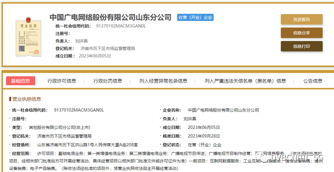
Task: Open the 行政处罚信息 tab
Action: (108, 81)
